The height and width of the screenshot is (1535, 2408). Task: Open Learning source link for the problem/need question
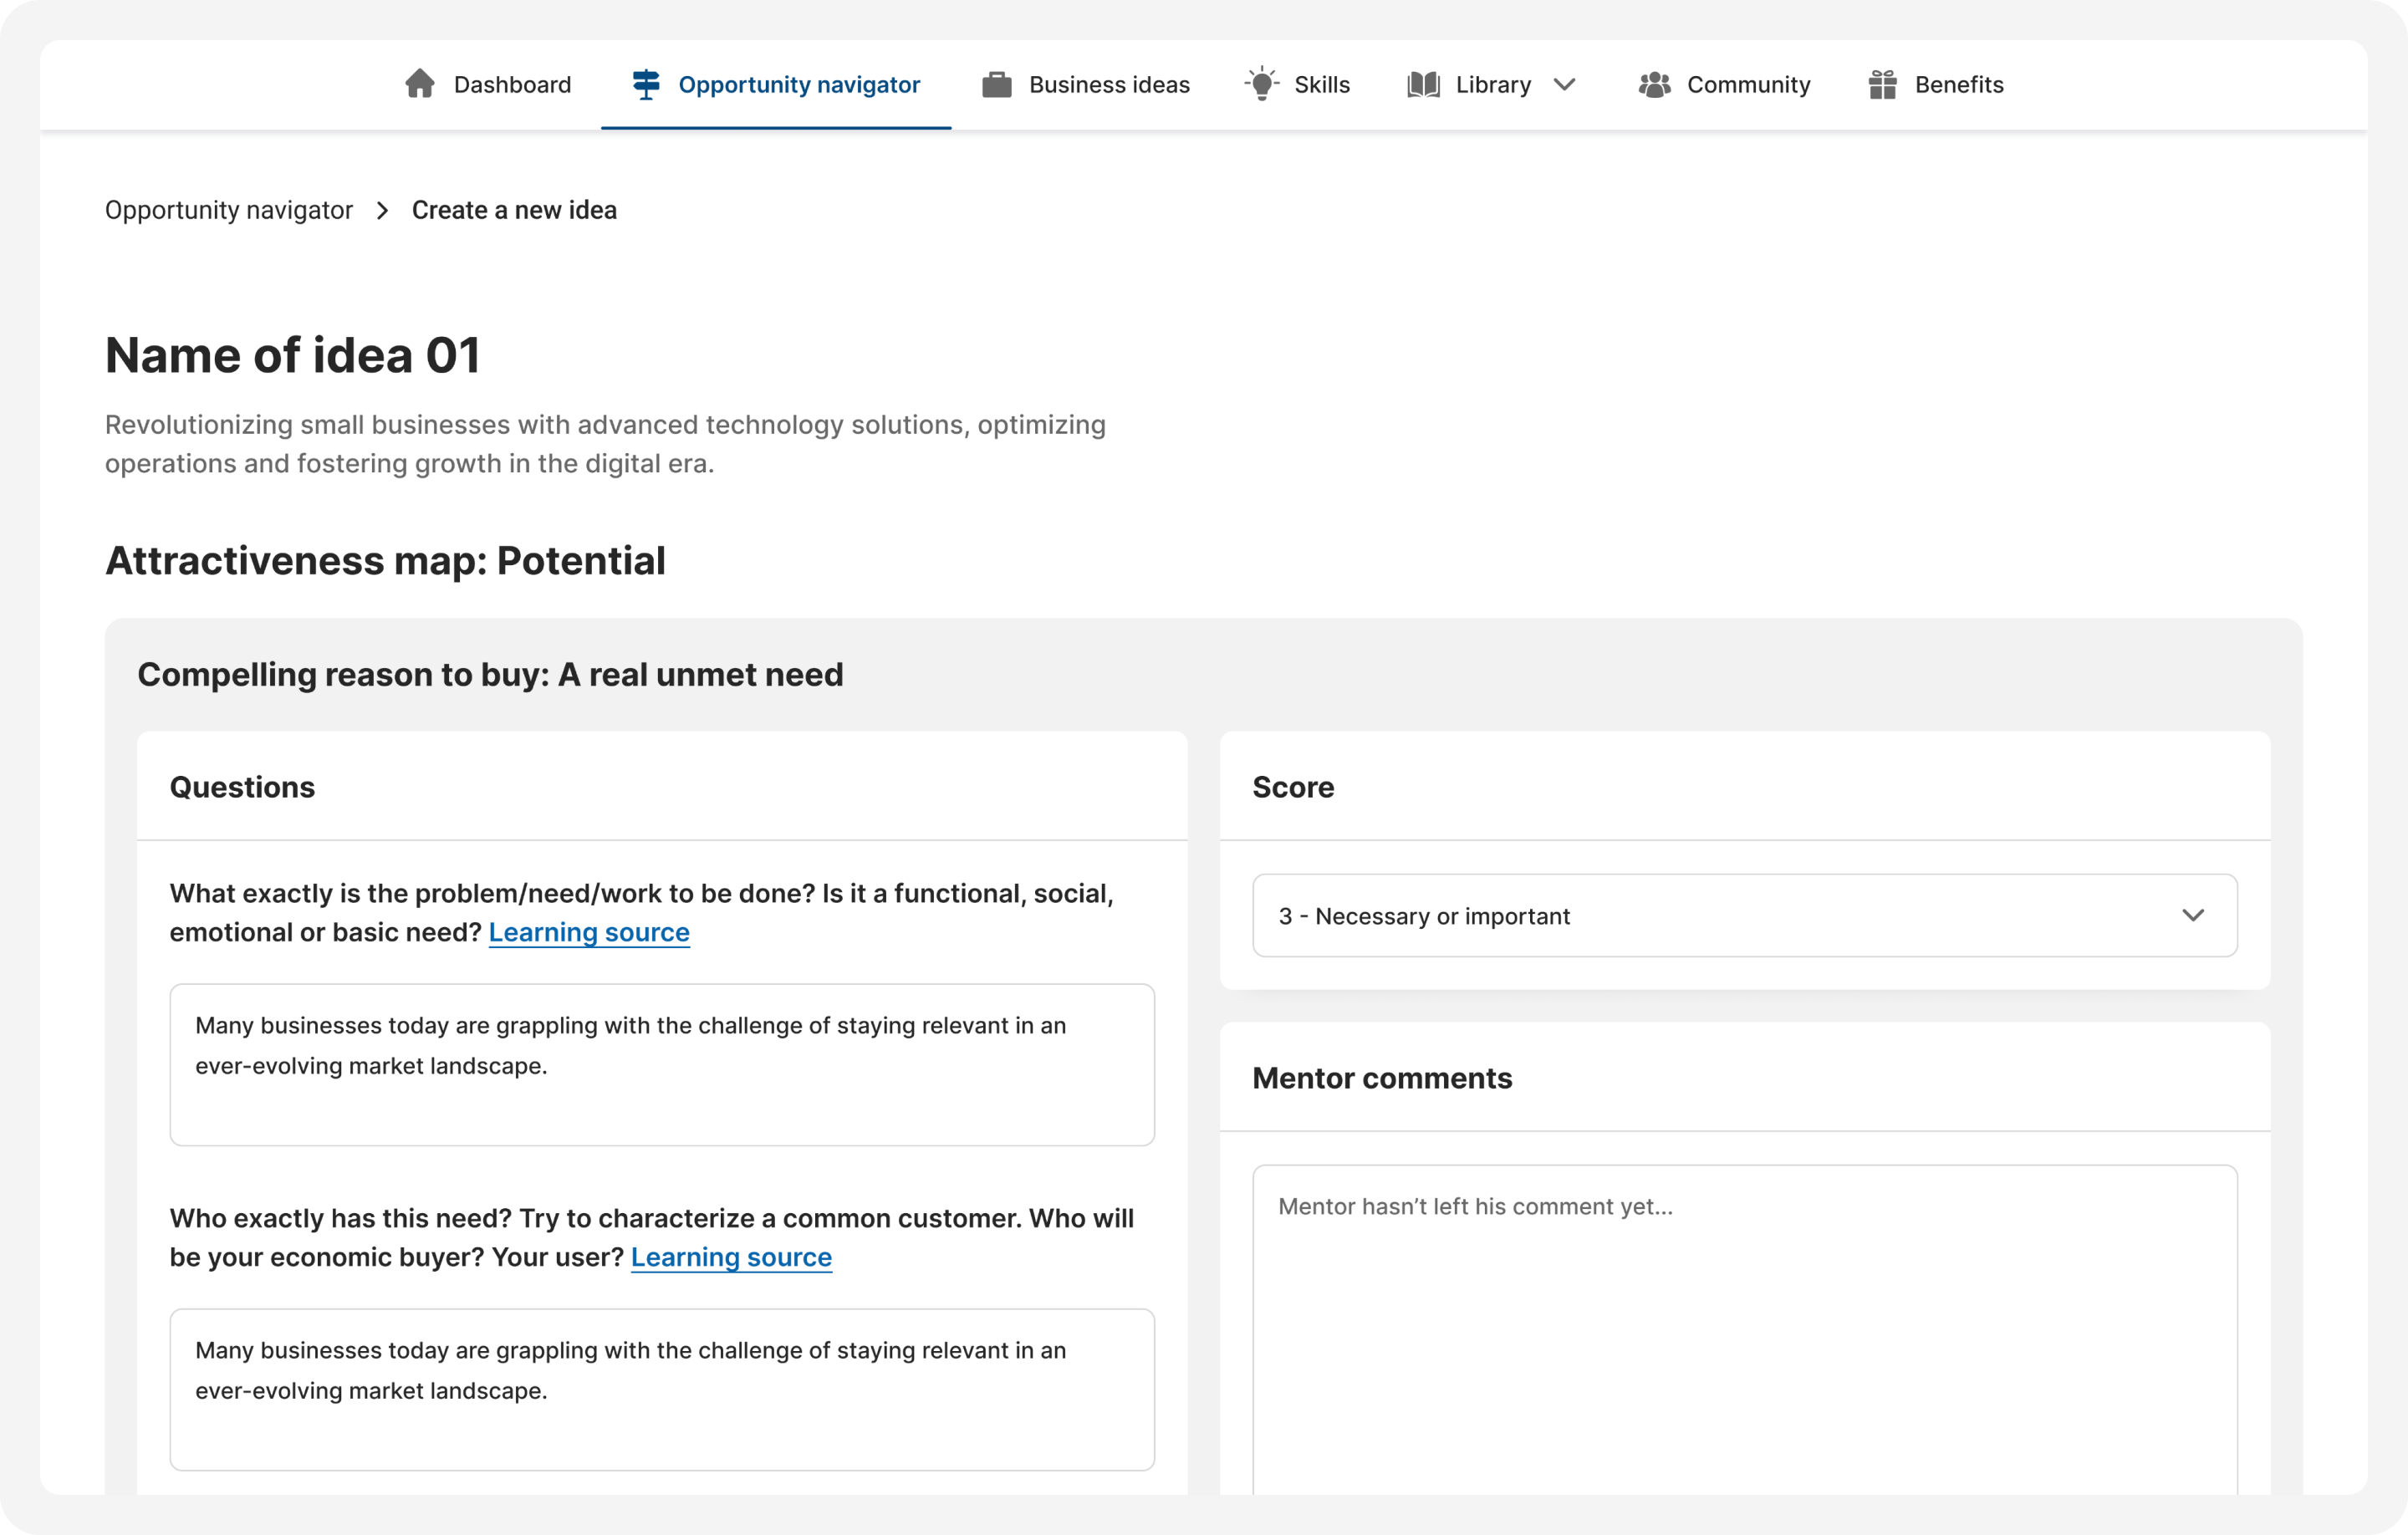589,932
